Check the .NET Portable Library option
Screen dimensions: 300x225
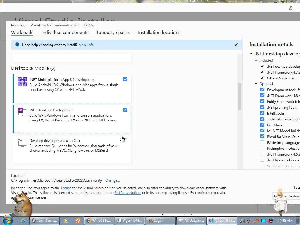pyautogui.click(x=262, y=160)
